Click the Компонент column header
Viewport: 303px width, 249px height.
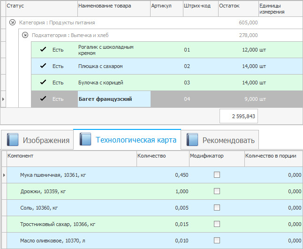(x=72, y=159)
